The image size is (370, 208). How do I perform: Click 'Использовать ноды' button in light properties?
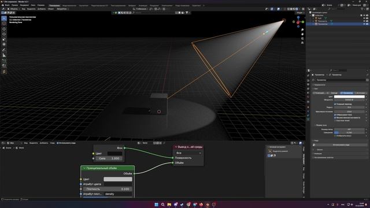pyautogui.click(x=341, y=145)
